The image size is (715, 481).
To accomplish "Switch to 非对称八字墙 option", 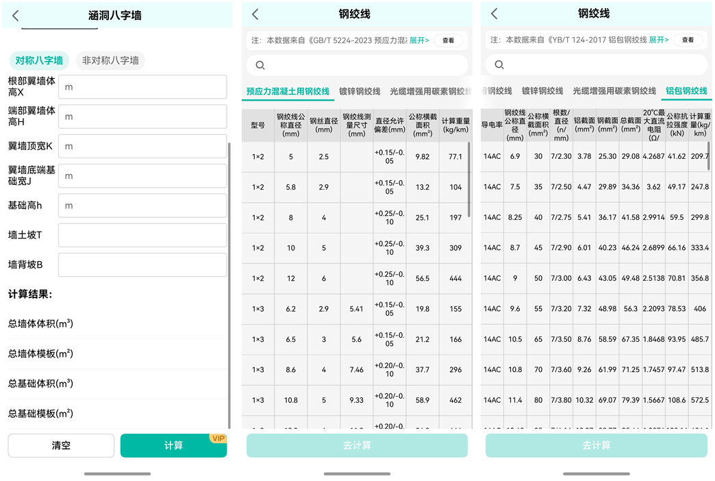I will 110,60.
